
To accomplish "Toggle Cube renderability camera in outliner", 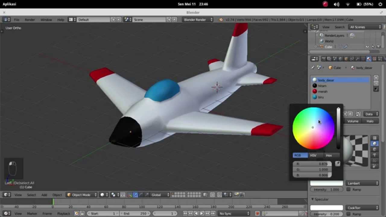I will point(378,47).
